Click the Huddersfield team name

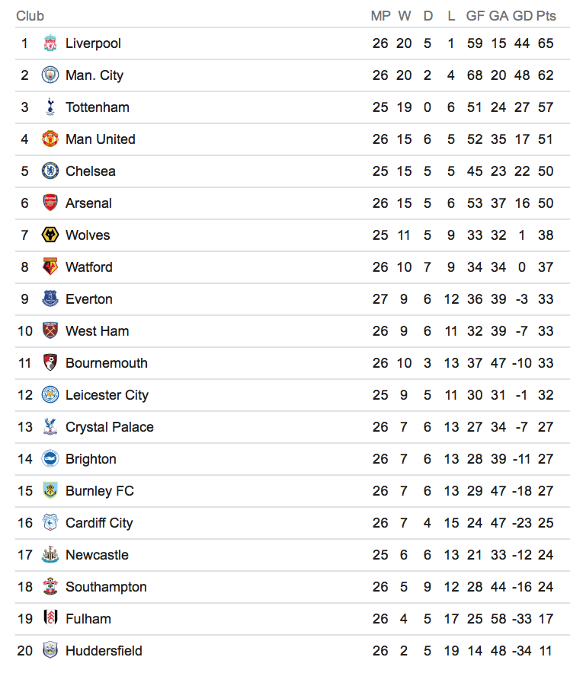pos(104,651)
